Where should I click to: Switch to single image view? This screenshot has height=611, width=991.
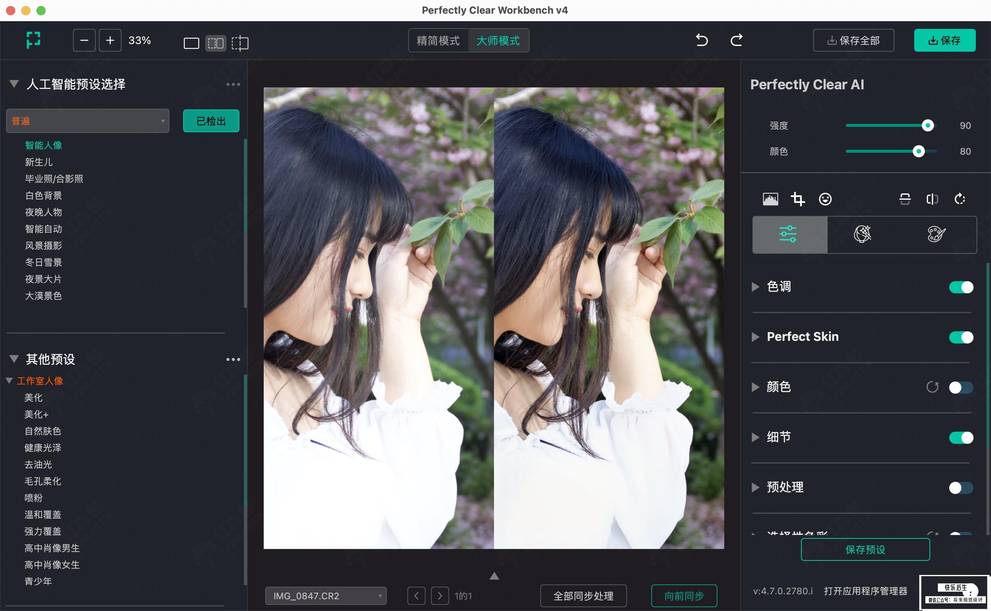pos(191,43)
